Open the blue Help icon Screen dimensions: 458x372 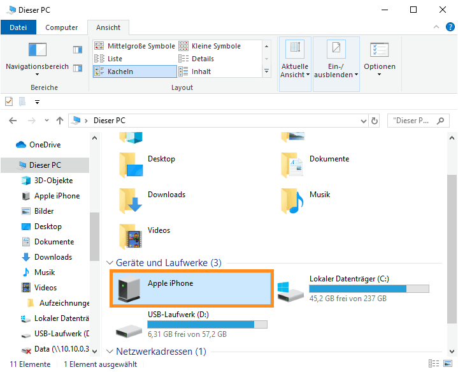coord(450,27)
